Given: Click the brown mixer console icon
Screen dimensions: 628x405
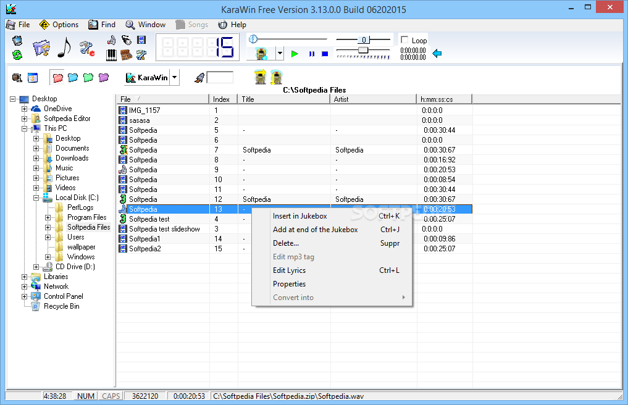Looking at the screenshot, I should (x=127, y=55).
